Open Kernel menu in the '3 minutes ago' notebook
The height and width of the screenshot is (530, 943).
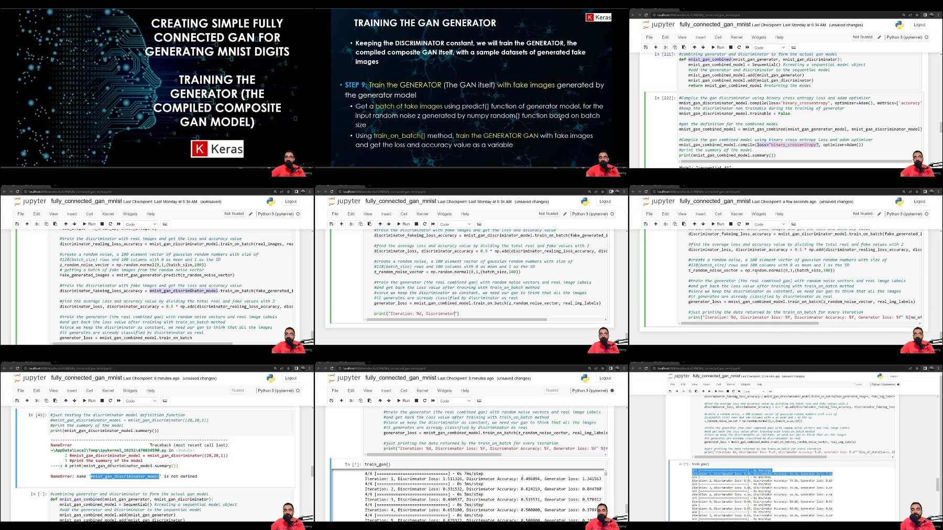(x=422, y=391)
